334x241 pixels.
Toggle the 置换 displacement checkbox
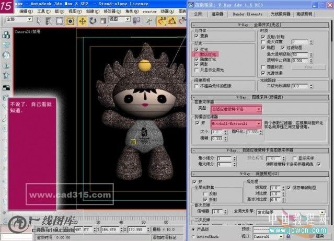197,36
